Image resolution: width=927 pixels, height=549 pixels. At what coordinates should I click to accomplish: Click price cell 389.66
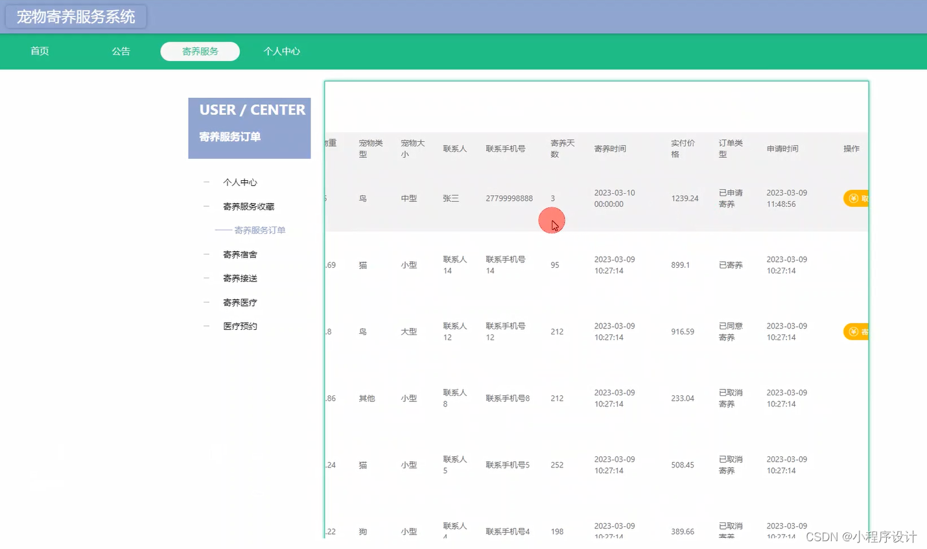(x=683, y=531)
